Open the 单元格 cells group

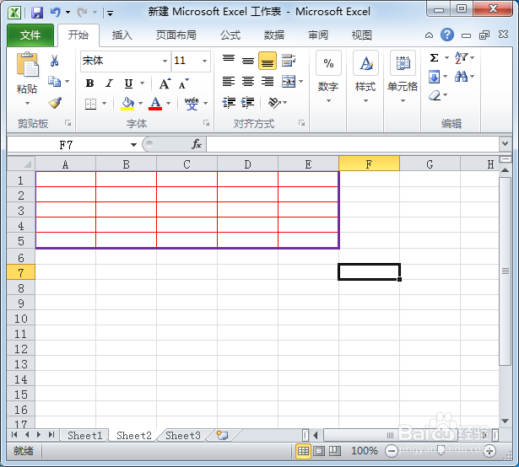coord(403,78)
